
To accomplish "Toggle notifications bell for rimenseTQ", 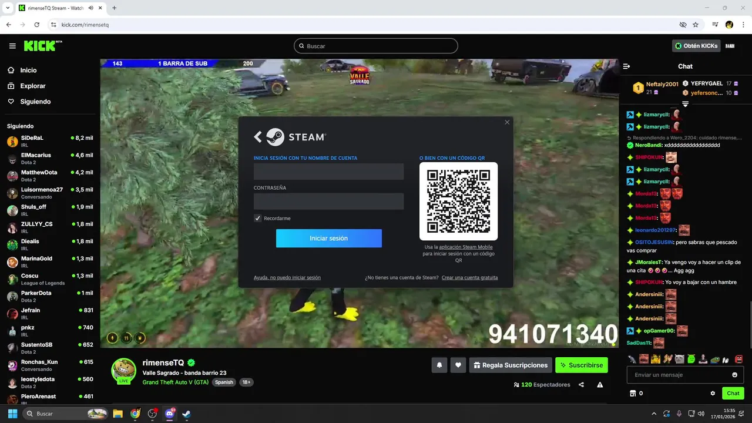I will (439, 365).
